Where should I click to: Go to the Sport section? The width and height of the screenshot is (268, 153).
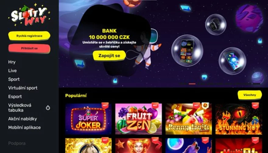(14, 79)
